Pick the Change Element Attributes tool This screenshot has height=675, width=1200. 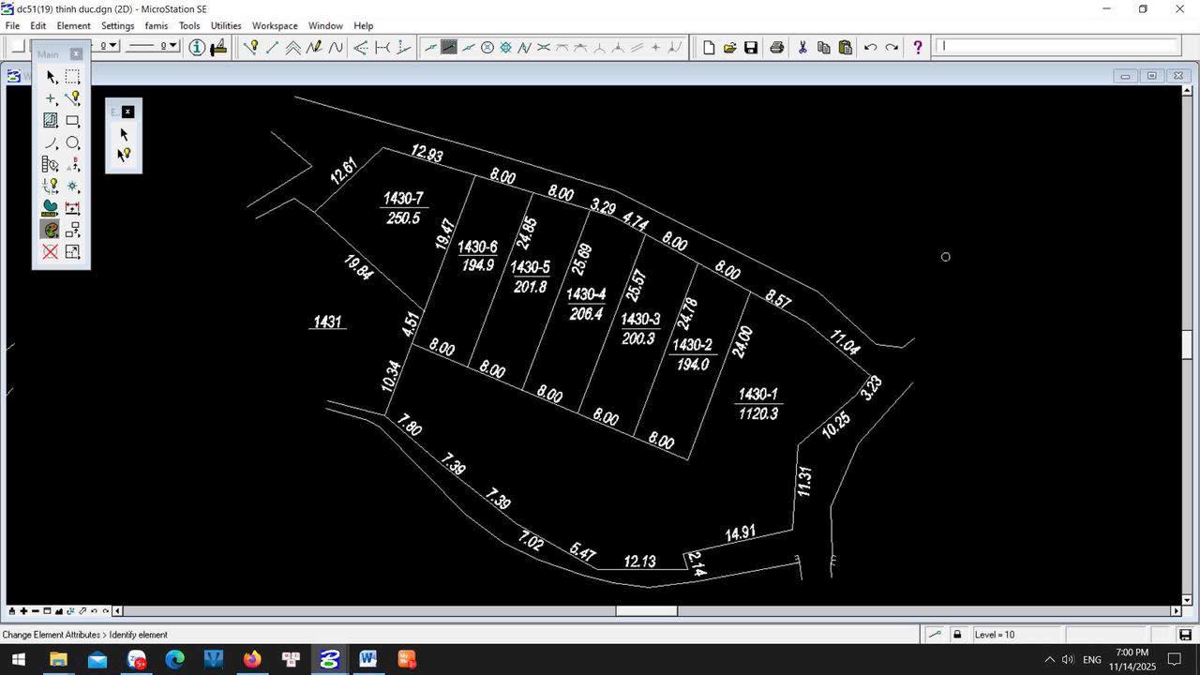point(52,229)
